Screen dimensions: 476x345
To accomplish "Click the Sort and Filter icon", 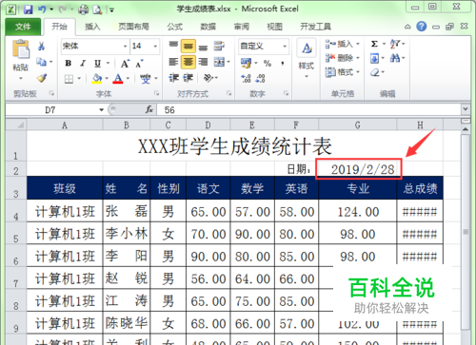I will (x=395, y=44).
